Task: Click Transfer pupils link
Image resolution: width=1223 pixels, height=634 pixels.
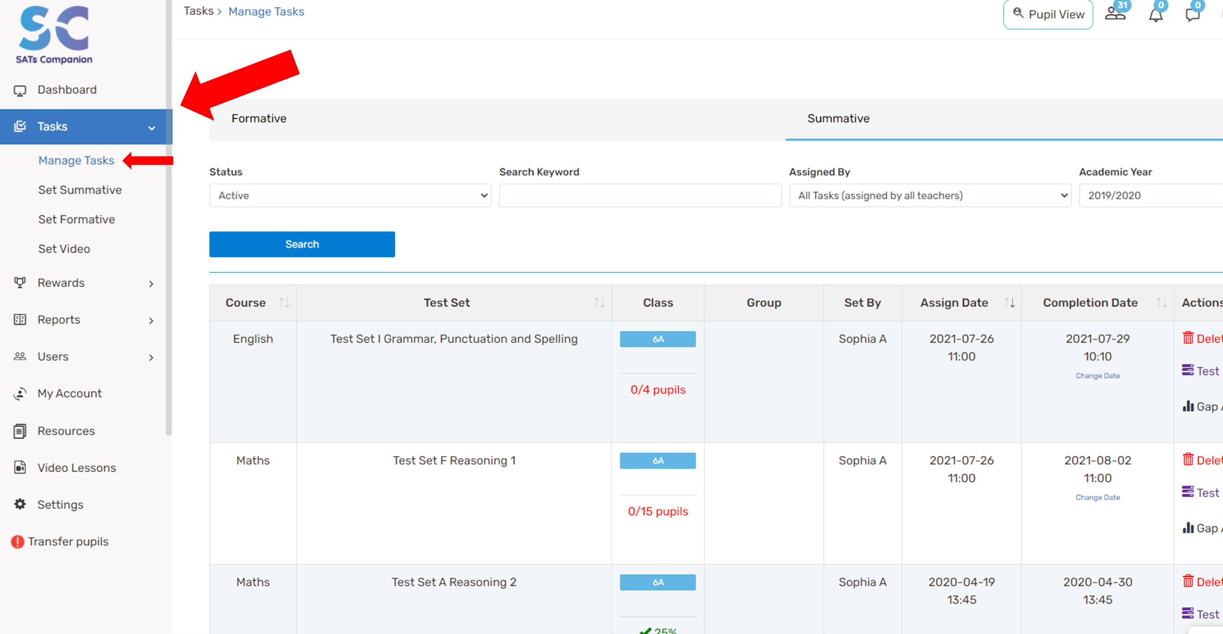Action: coord(68,541)
